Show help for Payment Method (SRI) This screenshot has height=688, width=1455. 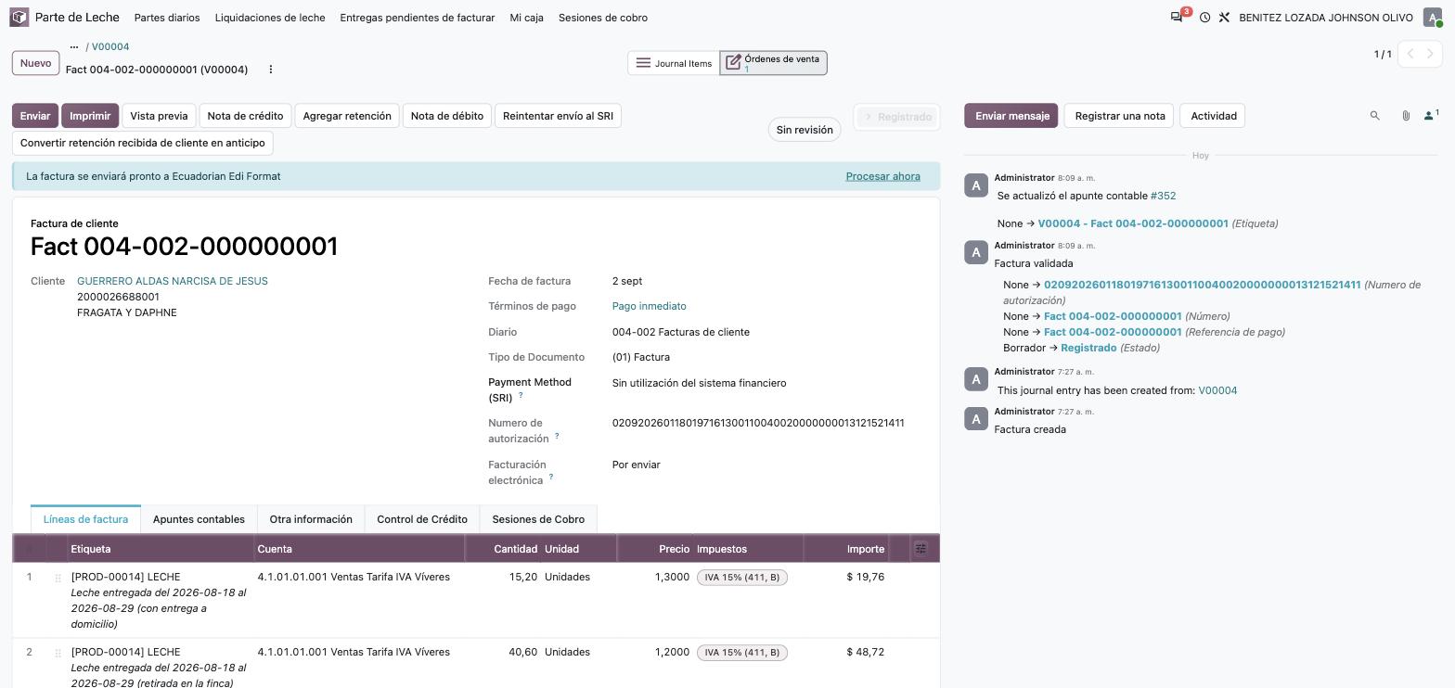(521, 396)
